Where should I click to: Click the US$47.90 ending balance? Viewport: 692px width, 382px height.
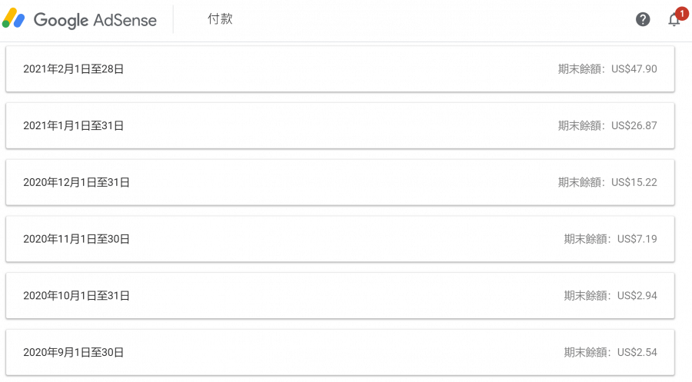pos(634,69)
